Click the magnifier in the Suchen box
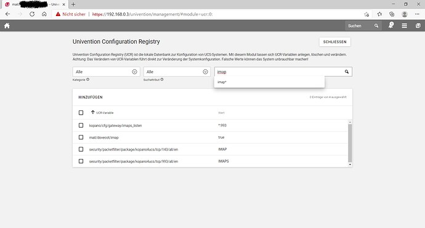 [x=376, y=26]
